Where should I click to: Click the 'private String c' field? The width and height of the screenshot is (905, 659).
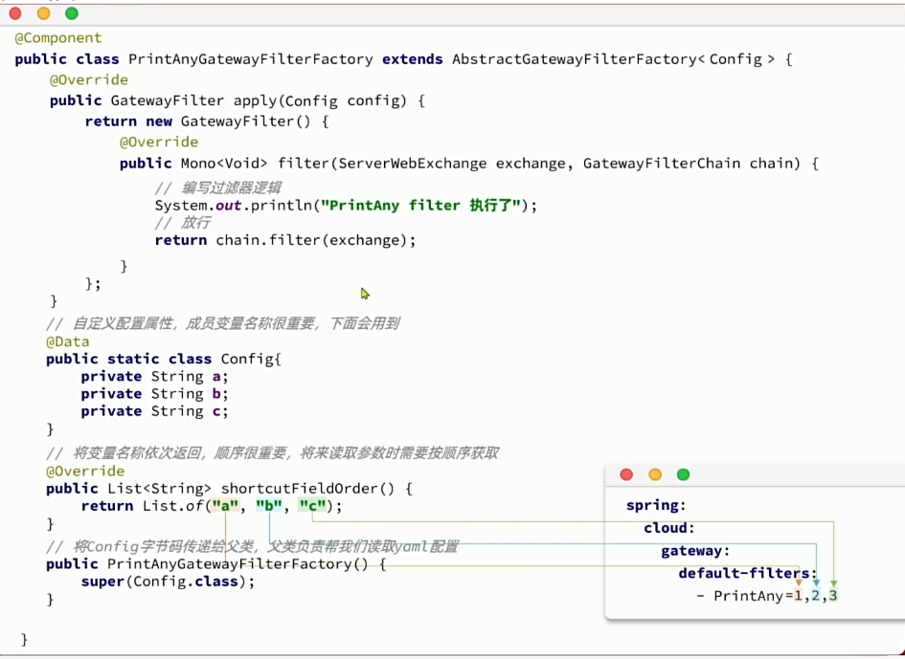pos(154,411)
